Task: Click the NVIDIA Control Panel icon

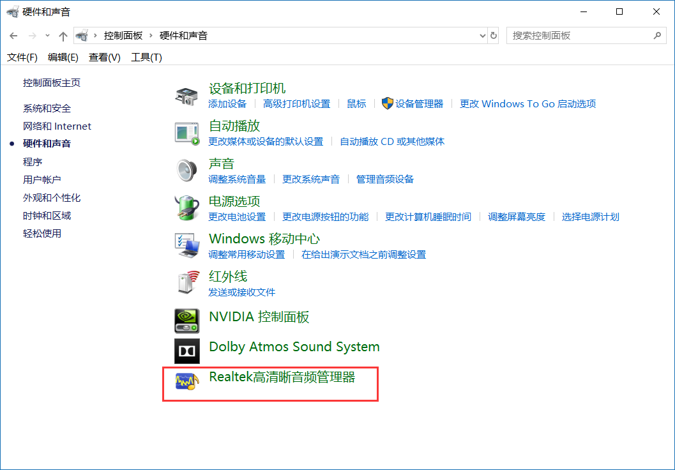Action: click(187, 321)
